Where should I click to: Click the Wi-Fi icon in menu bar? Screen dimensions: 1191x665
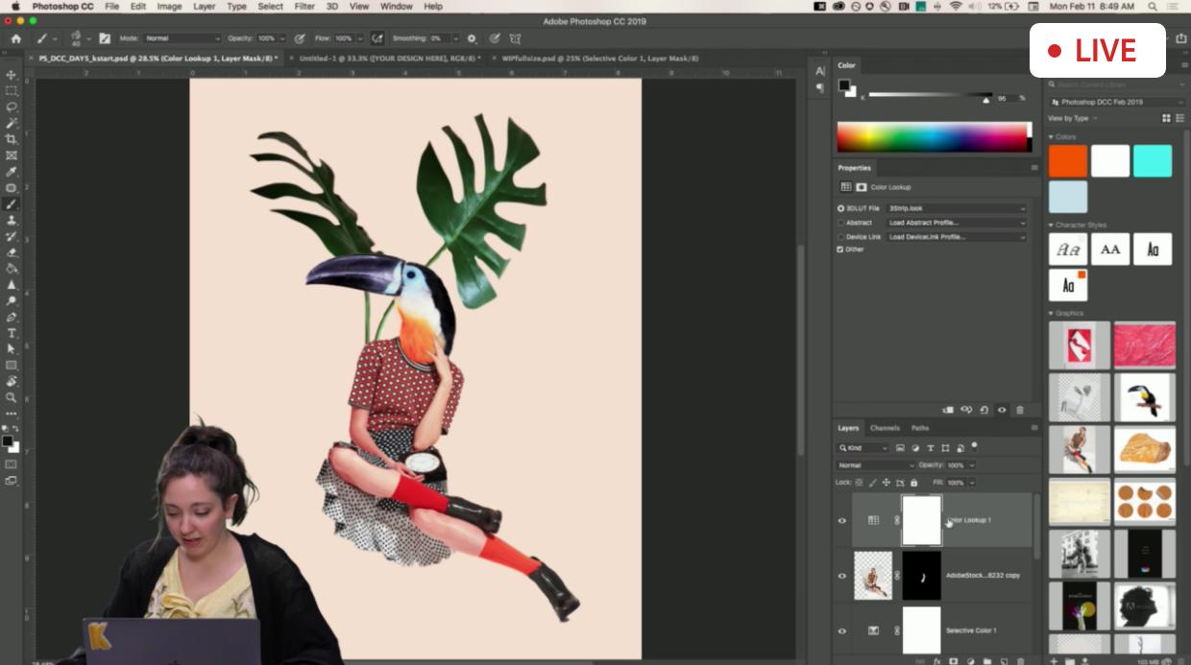pyautogui.click(x=955, y=6)
